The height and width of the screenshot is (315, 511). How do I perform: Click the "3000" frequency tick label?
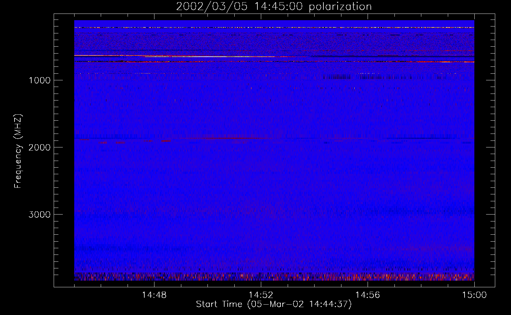39,215
